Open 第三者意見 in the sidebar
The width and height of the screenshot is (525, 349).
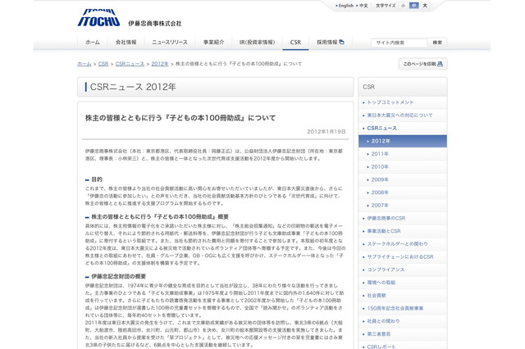click(403, 334)
